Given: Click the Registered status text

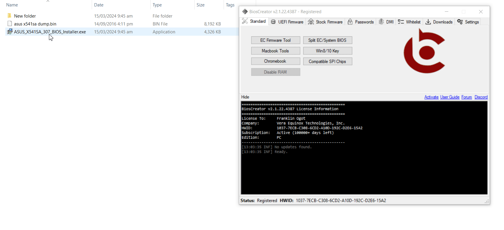Looking at the screenshot, I should coord(267,200).
